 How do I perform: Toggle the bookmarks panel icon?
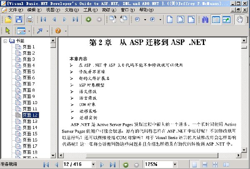tap(216, 20)
